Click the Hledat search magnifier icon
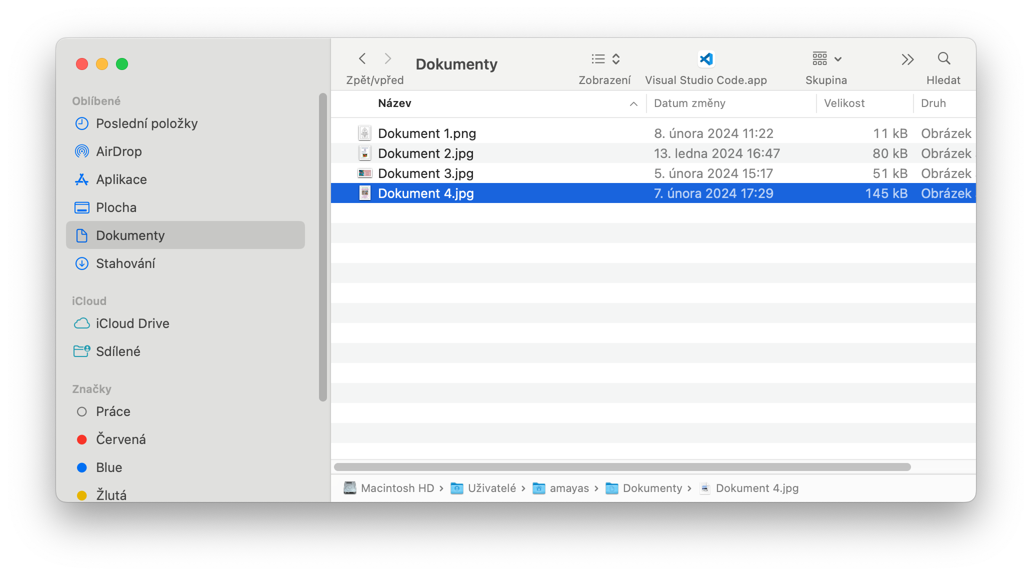 click(943, 59)
